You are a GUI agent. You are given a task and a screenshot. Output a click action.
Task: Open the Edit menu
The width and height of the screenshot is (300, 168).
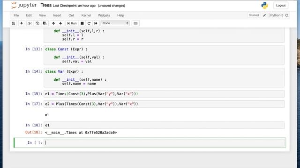[x=29, y=15]
